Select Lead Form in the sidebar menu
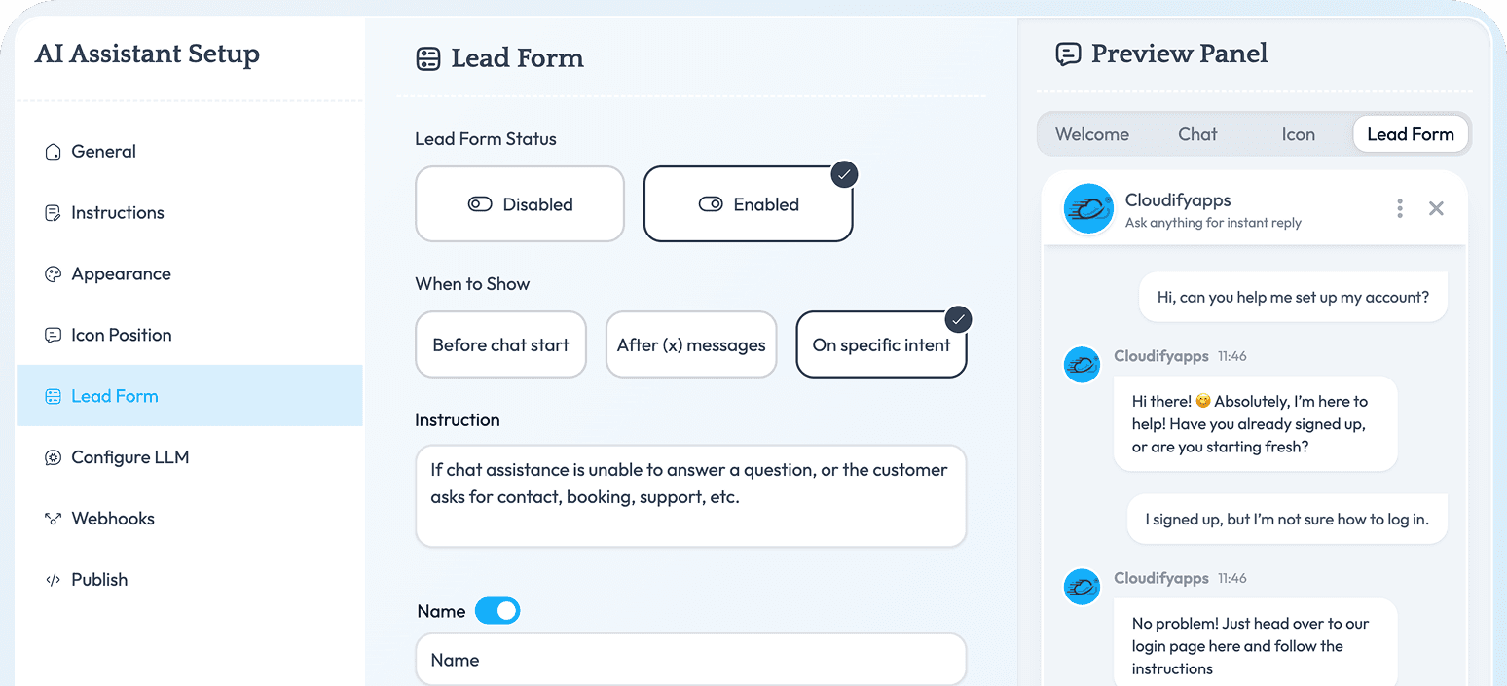 coord(190,396)
